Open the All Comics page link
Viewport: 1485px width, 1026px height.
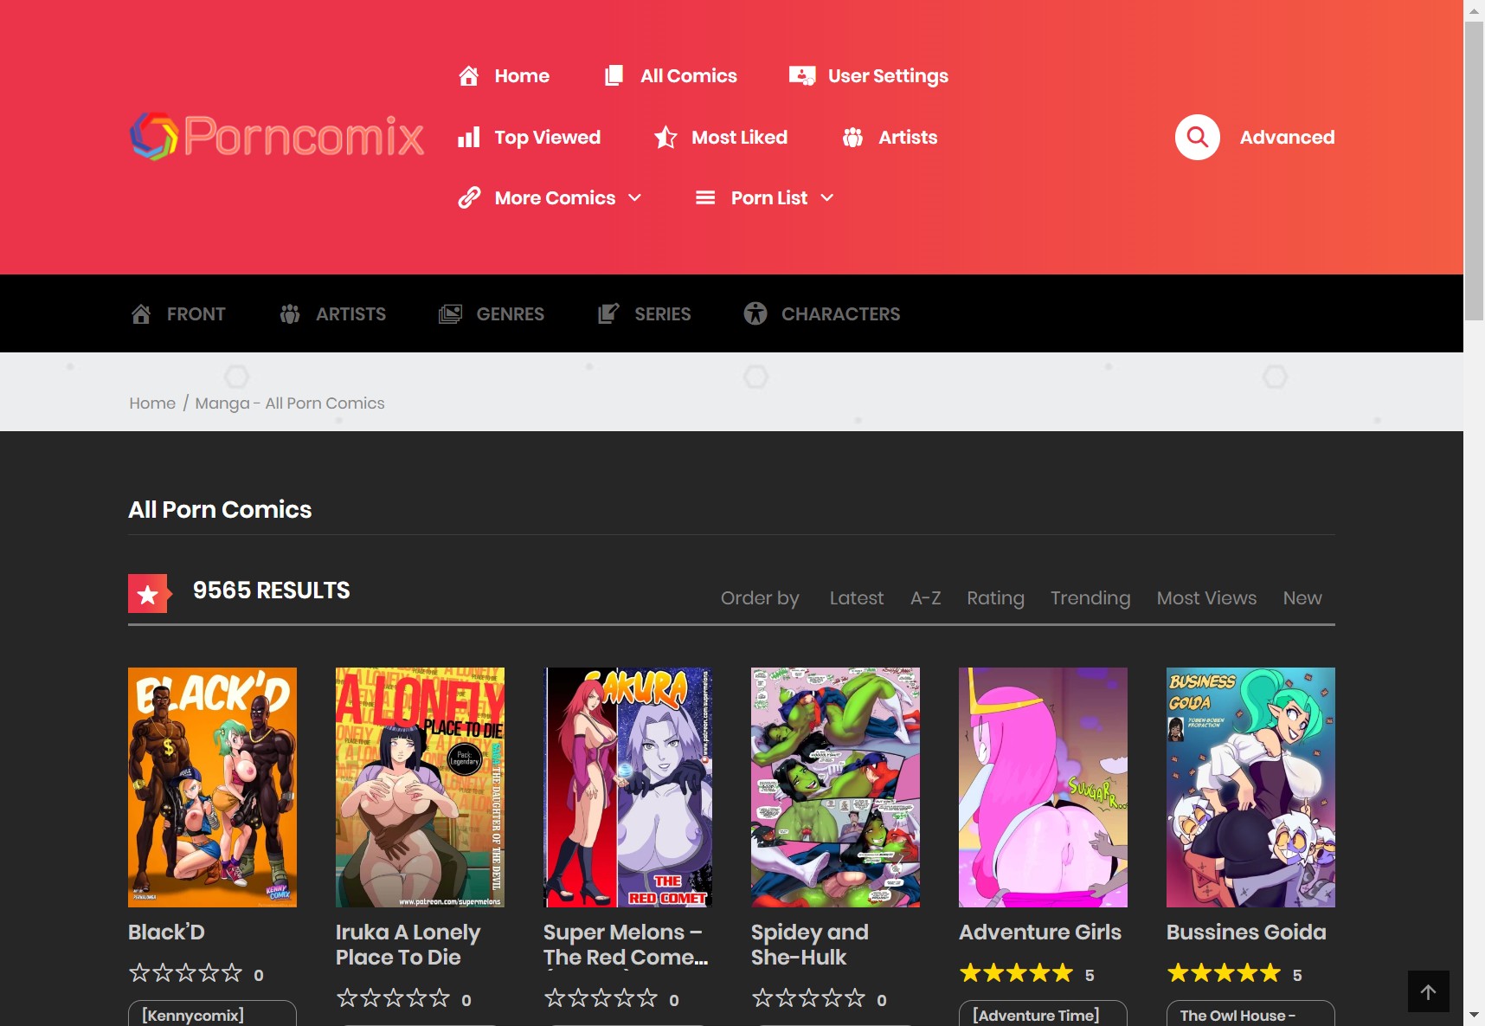pyautogui.click(x=688, y=76)
